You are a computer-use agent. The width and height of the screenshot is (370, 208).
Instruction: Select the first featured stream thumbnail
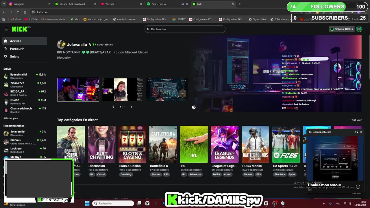coord(78,90)
